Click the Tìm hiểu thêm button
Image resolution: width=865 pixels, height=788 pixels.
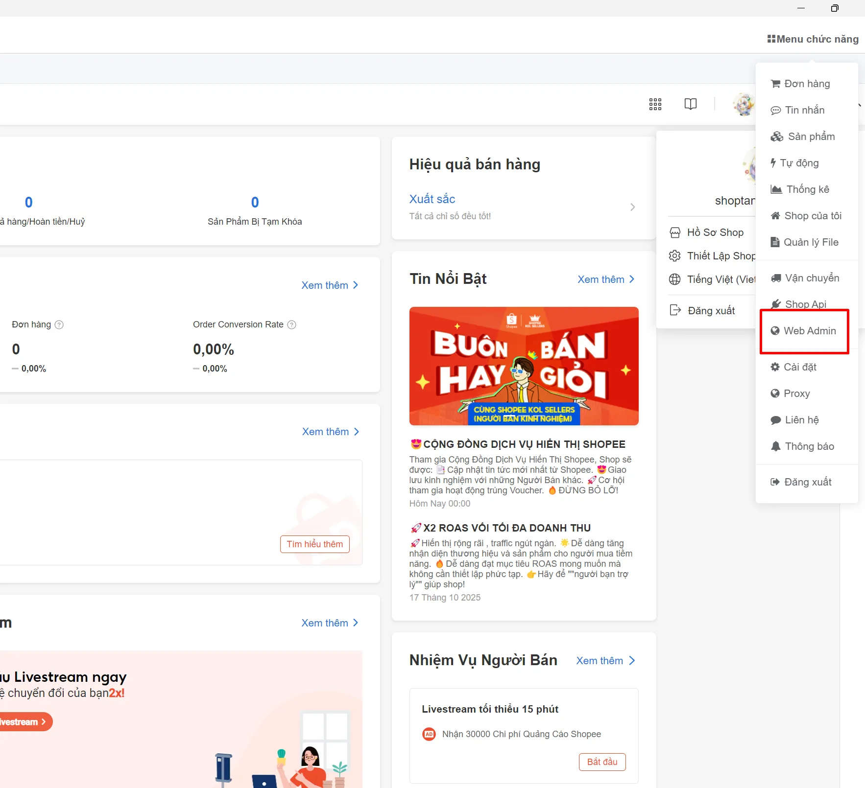(315, 544)
